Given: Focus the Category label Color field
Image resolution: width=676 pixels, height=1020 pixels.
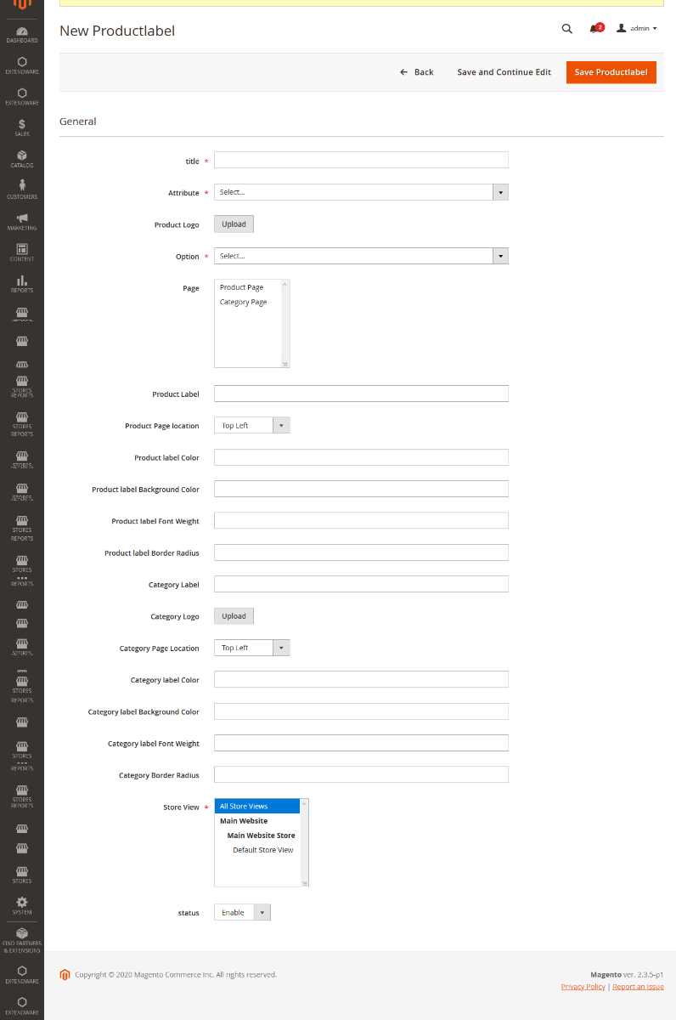Looking at the screenshot, I should [x=361, y=679].
